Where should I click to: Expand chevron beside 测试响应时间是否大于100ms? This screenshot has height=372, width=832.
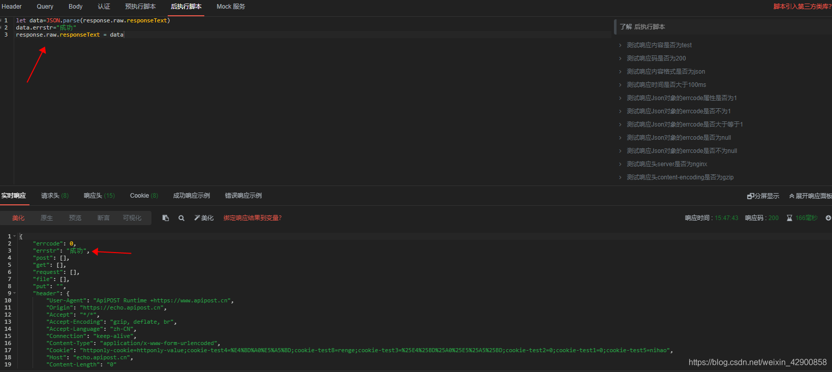click(620, 85)
